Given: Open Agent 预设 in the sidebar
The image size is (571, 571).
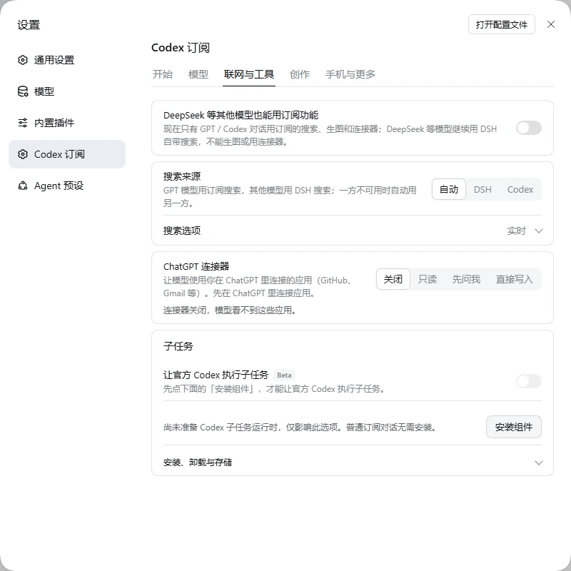Looking at the screenshot, I should click(x=67, y=186).
